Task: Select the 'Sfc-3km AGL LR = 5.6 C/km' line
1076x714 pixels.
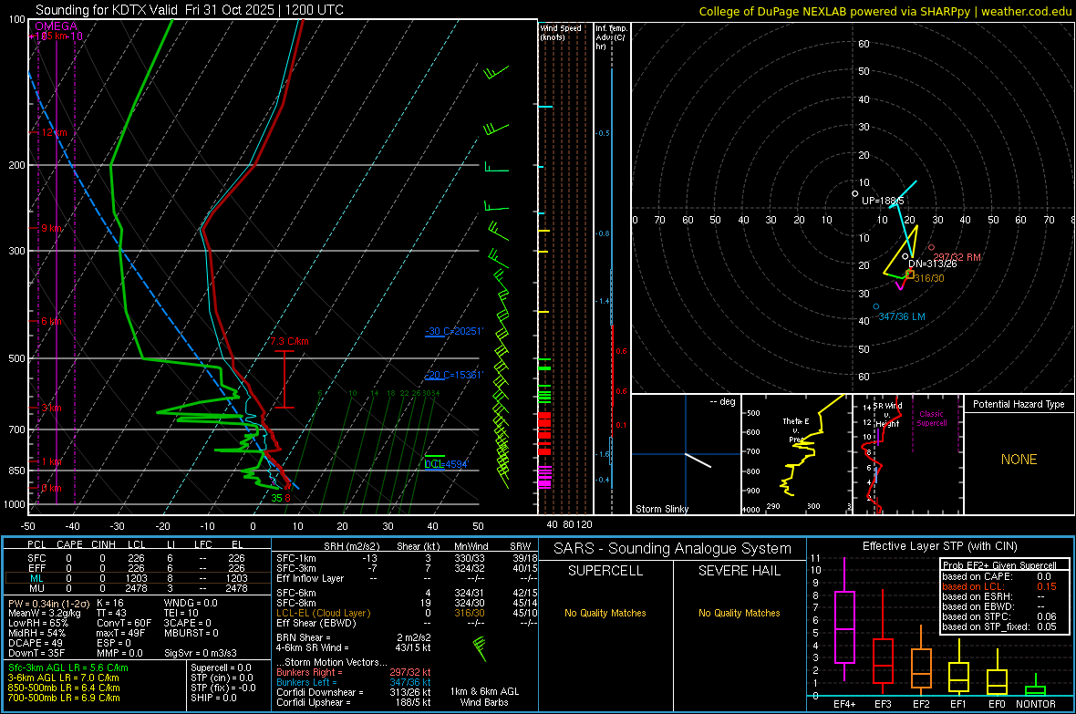Action: (x=68, y=667)
